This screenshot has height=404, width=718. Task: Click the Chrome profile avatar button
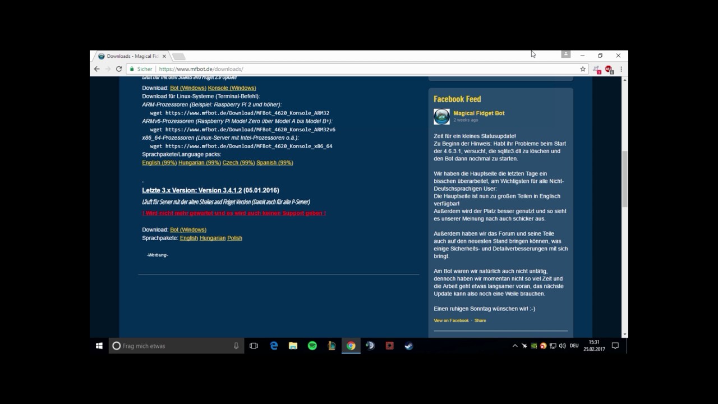click(x=566, y=54)
